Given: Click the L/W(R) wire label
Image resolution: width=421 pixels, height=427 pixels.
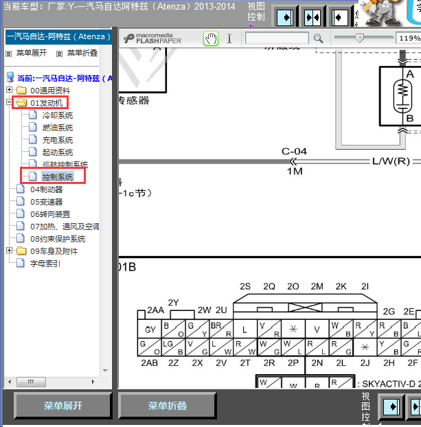Looking at the screenshot, I should tap(391, 161).
